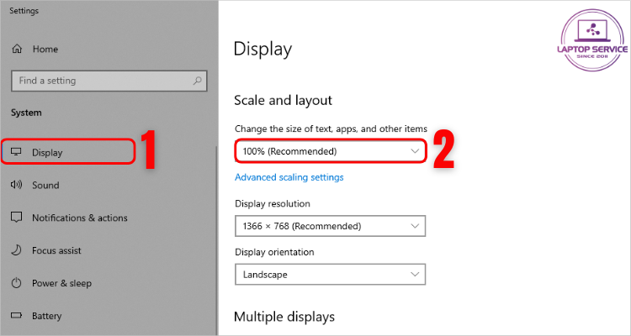Click the Power & sleep power icon

[x=16, y=283]
